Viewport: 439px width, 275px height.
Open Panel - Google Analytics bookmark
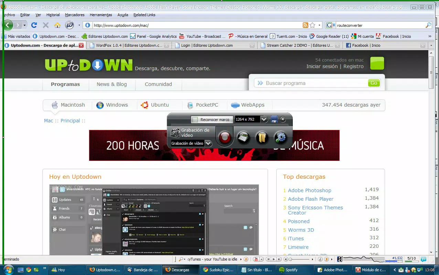coord(153,36)
